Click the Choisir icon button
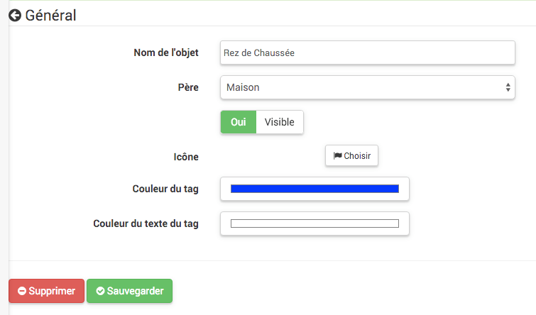Screen dimensions: 536x315 click(351, 156)
